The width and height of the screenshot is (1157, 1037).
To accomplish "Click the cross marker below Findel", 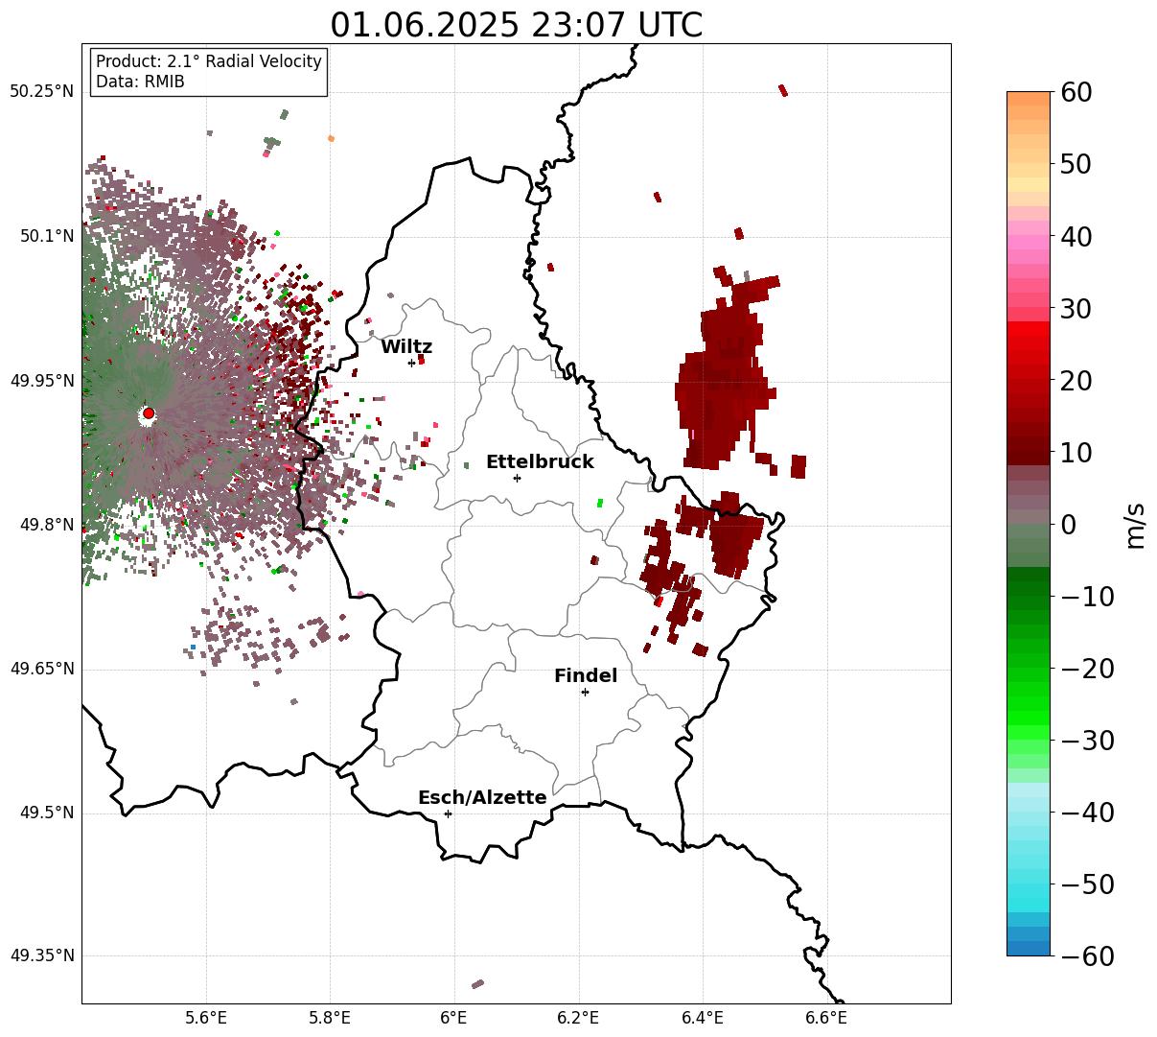I will (x=585, y=692).
